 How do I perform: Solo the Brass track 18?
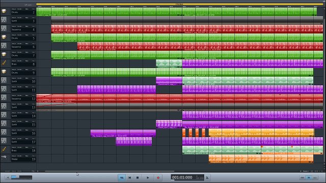(x=14, y=147)
